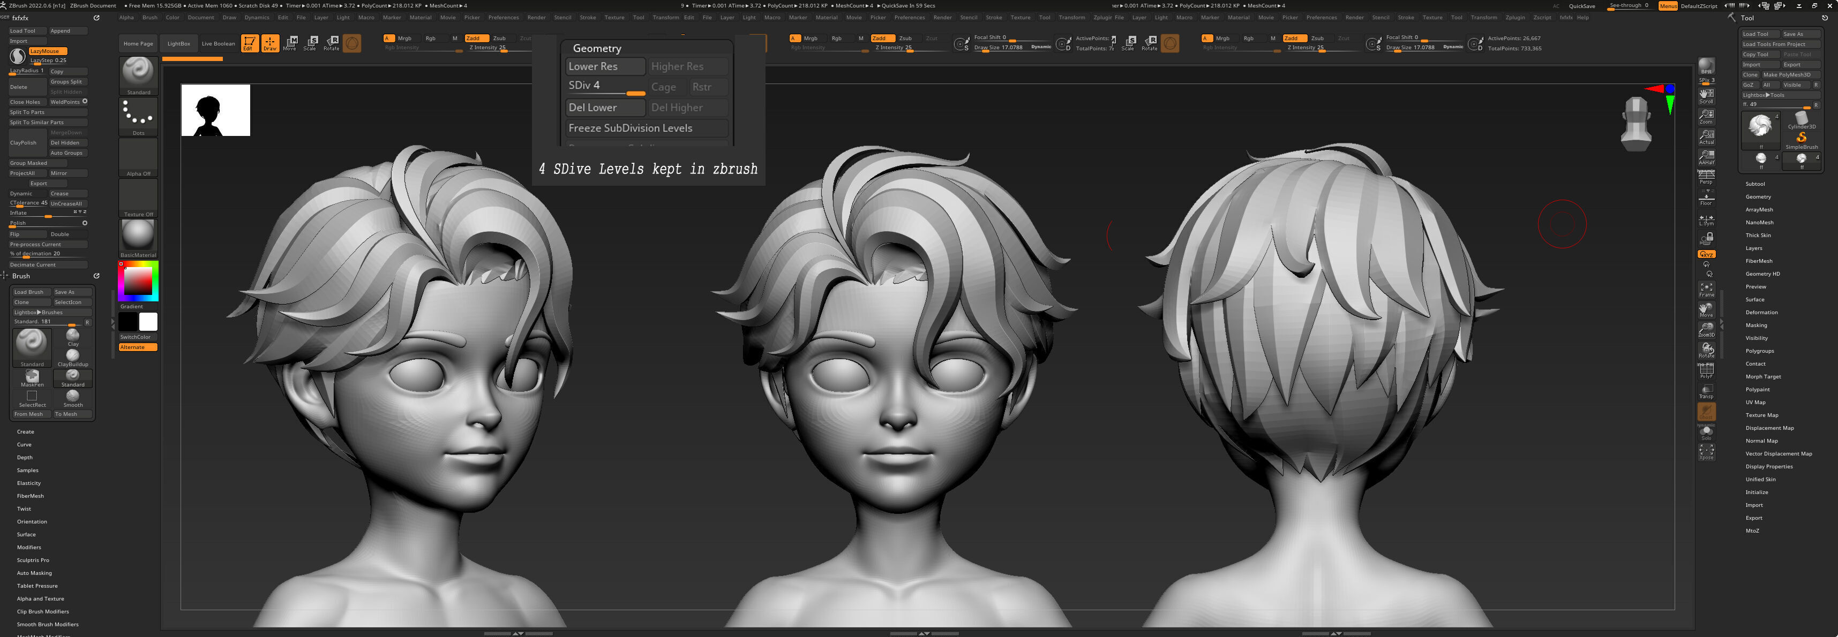Click Live Boolean button
Screen dimensions: 1838x637
click(x=219, y=43)
